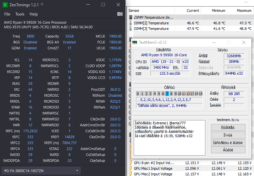
Task: Click the DIMM[3] Temperature thermometer icon
Action: [x=130, y=28]
